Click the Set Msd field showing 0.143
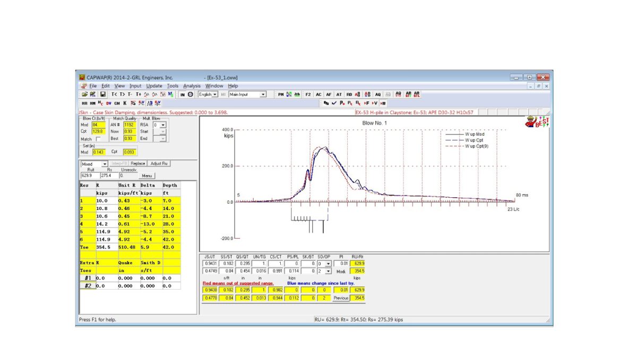The width and height of the screenshot is (637, 358). click(99, 152)
